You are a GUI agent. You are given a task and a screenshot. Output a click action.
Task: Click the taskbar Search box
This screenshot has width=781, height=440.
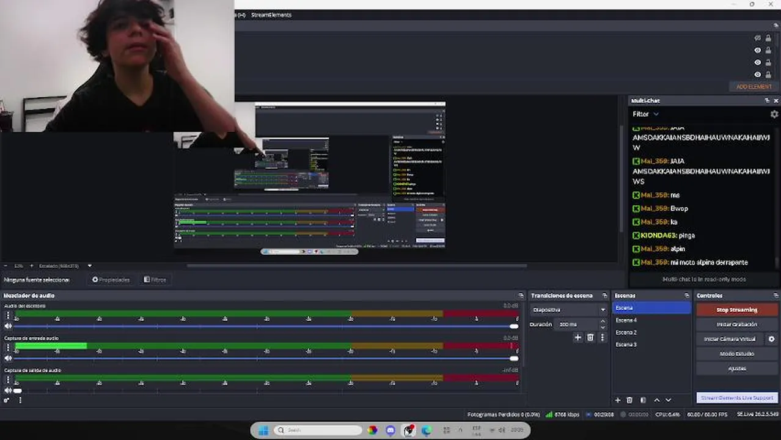pos(318,430)
